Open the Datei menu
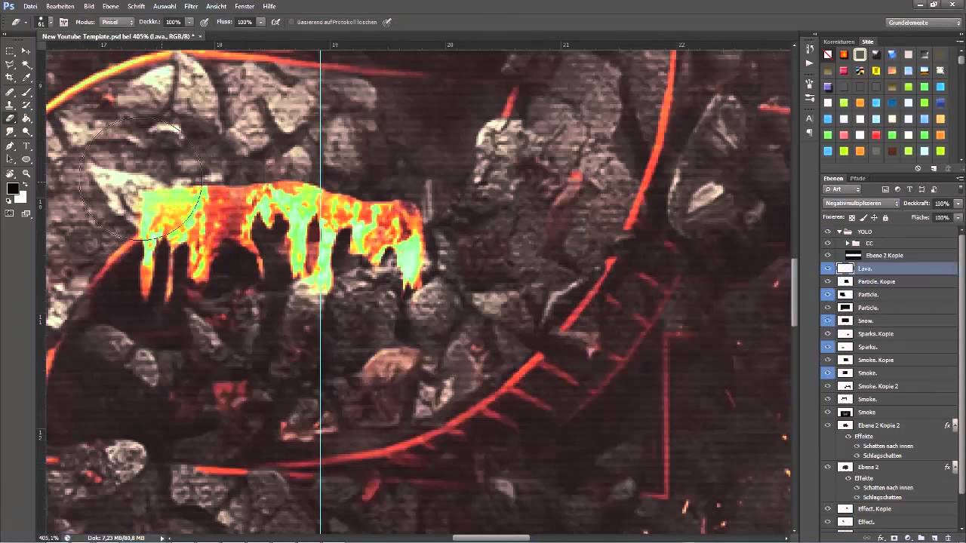Viewport: 966px width, 543px height. [x=30, y=6]
